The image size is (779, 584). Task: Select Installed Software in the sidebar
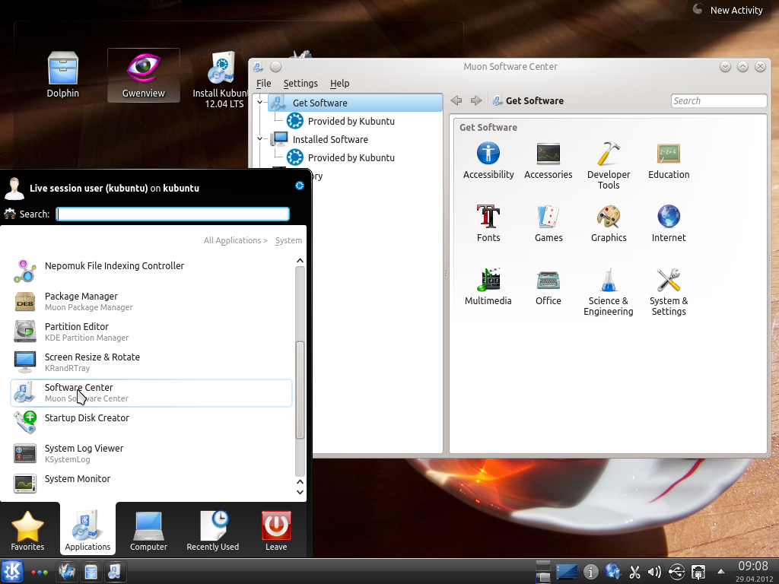click(320, 140)
